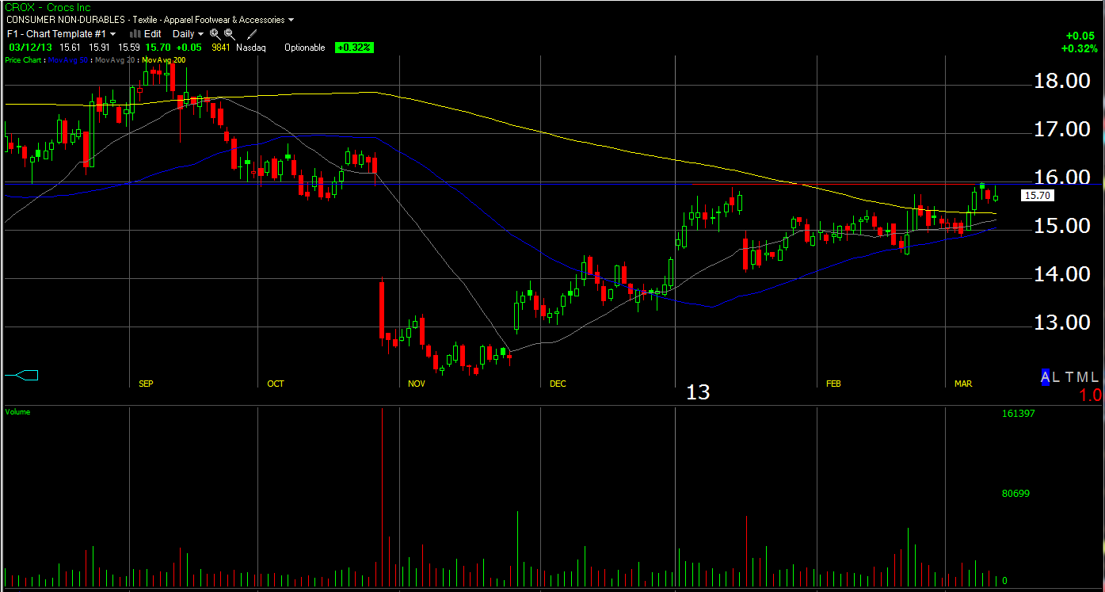Click the yellow 9841 volume value
This screenshot has height=592, width=1105.
(221, 48)
